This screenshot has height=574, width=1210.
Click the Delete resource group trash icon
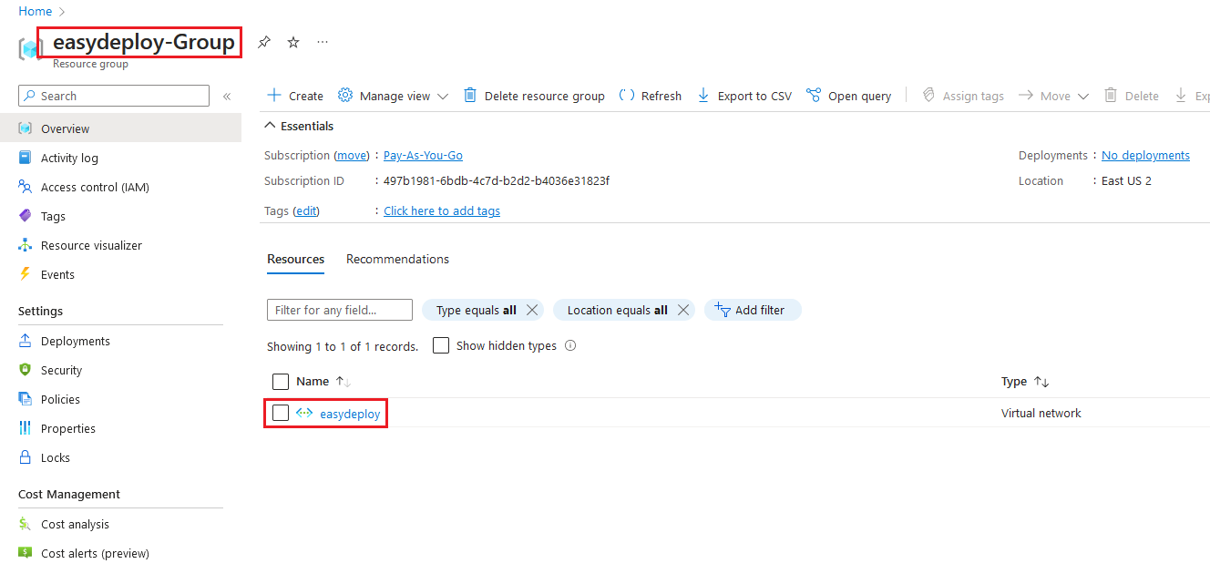point(470,96)
